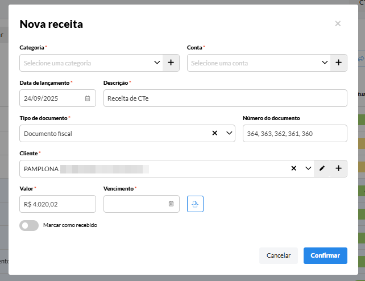
Task: Focus the Valor amount field
Action: (57, 204)
